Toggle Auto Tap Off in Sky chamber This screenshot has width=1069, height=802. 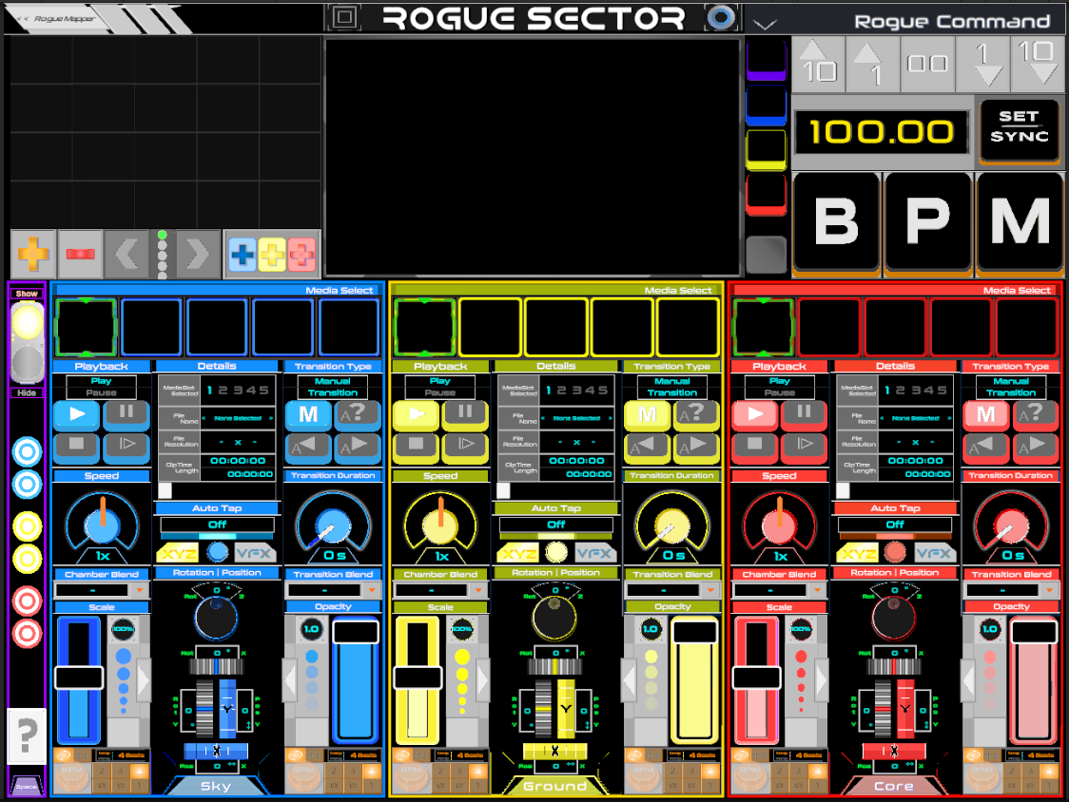(217, 524)
